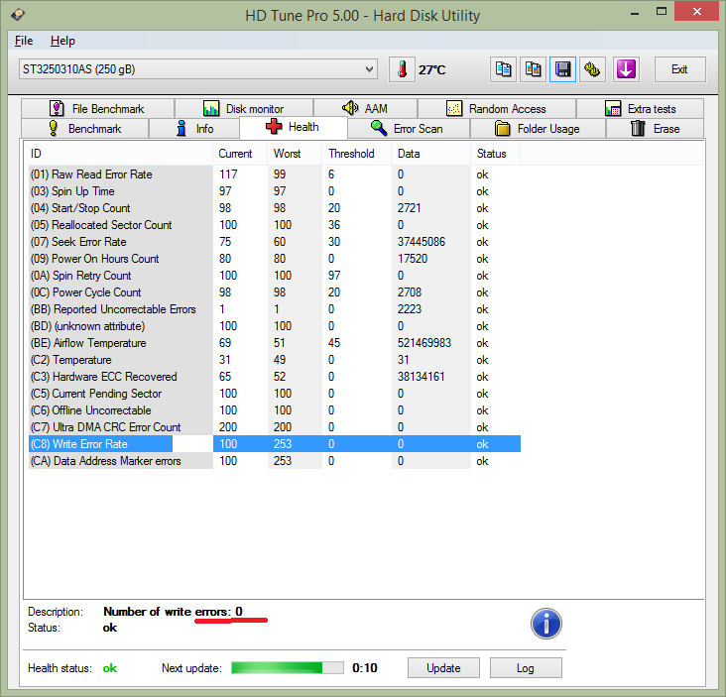This screenshot has width=726, height=697.
Task: Select the (C2) Temperature row
Action: (x=274, y=360)
